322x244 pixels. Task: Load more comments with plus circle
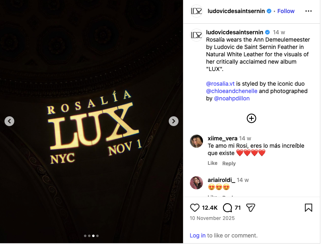click(x=251, y=118)
